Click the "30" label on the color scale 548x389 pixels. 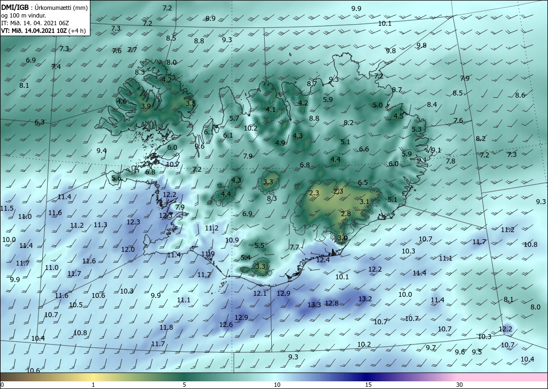click(460, 385)
